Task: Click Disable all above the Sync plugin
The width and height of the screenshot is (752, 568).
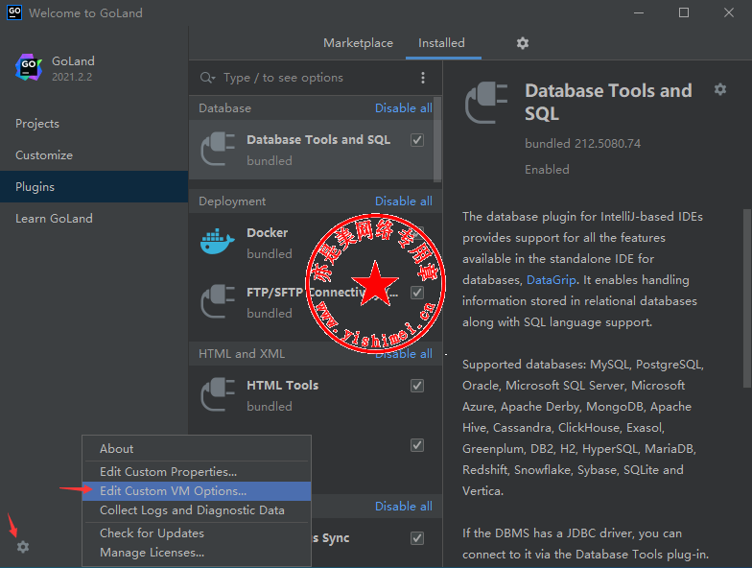Action: [403, 507]
